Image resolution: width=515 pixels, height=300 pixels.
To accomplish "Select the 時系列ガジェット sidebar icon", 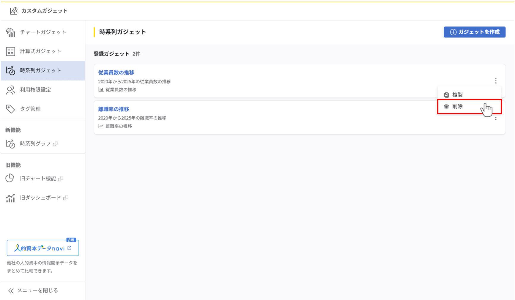I will (11, 71).
